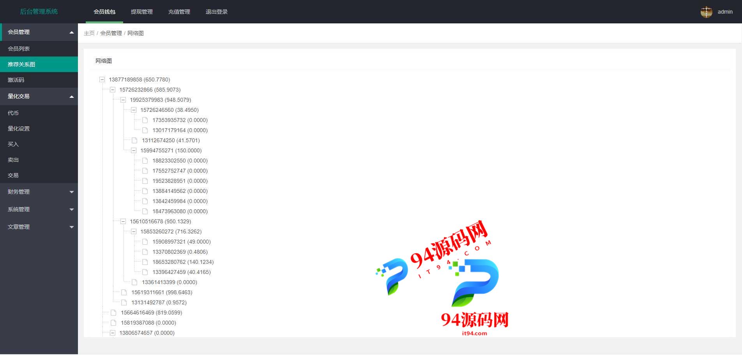The height and width of the screenshot is (355, 742).
Task: Expand the 财务管理 sidebar section
Action: coord(39,192)
